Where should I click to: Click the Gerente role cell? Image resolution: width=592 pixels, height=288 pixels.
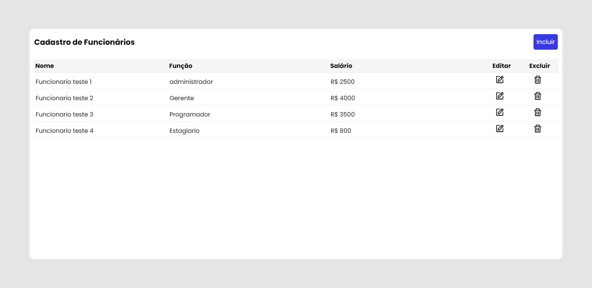tap(182, 98)
